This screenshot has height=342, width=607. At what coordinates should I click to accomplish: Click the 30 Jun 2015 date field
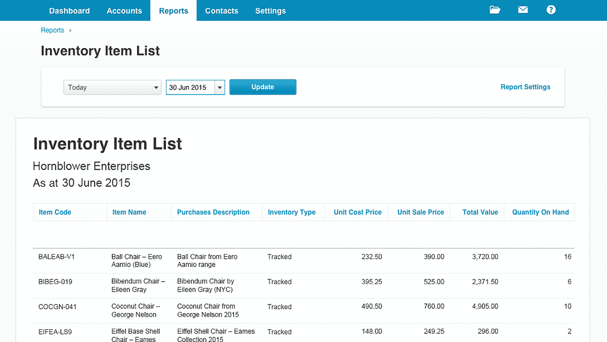(189, 87)
